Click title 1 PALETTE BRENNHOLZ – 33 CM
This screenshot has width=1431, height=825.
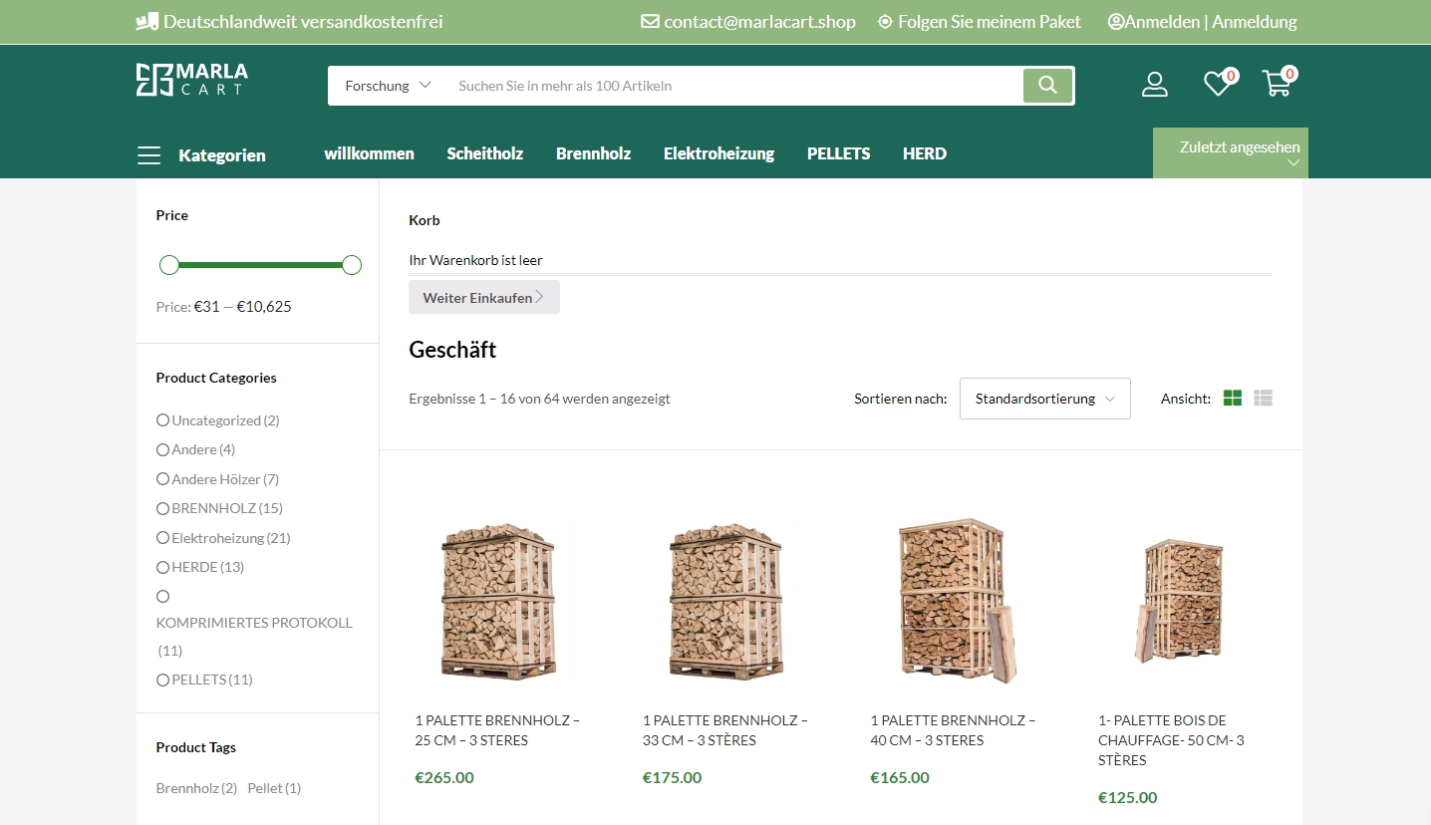pyautogui.click(x=725, y=730)
